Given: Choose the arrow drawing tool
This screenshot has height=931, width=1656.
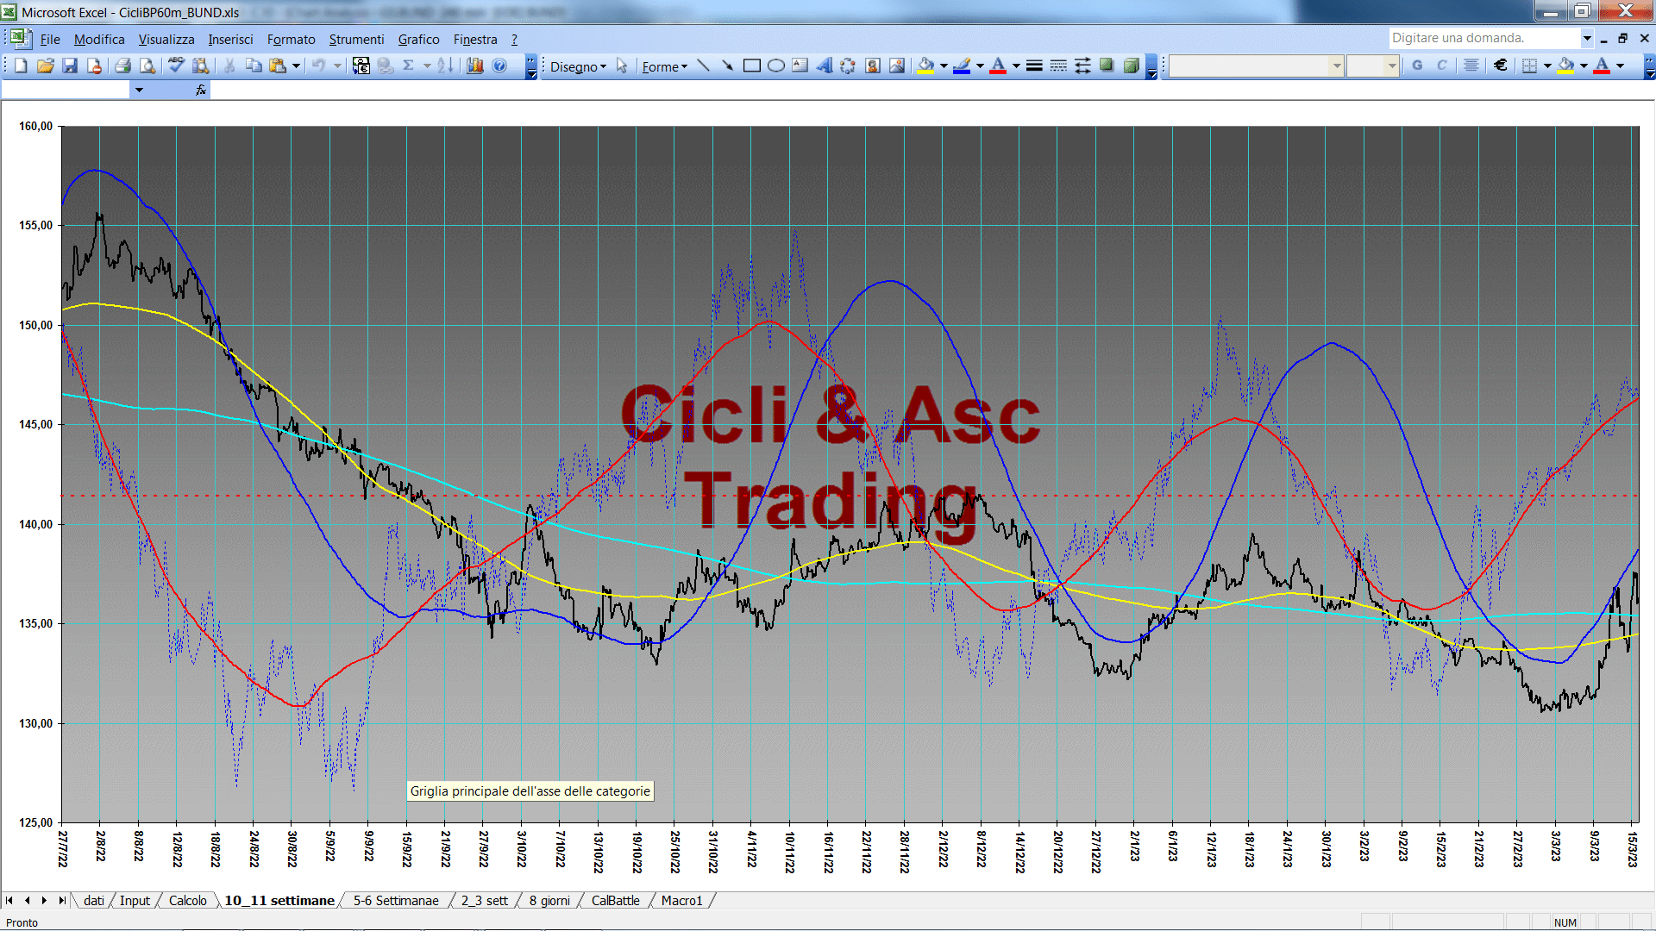Looking at the screenshot, I should pos(728,66).
